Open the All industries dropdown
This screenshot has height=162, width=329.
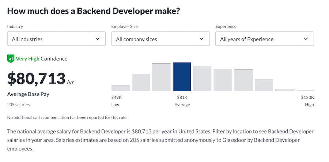[x=56, y=39]
